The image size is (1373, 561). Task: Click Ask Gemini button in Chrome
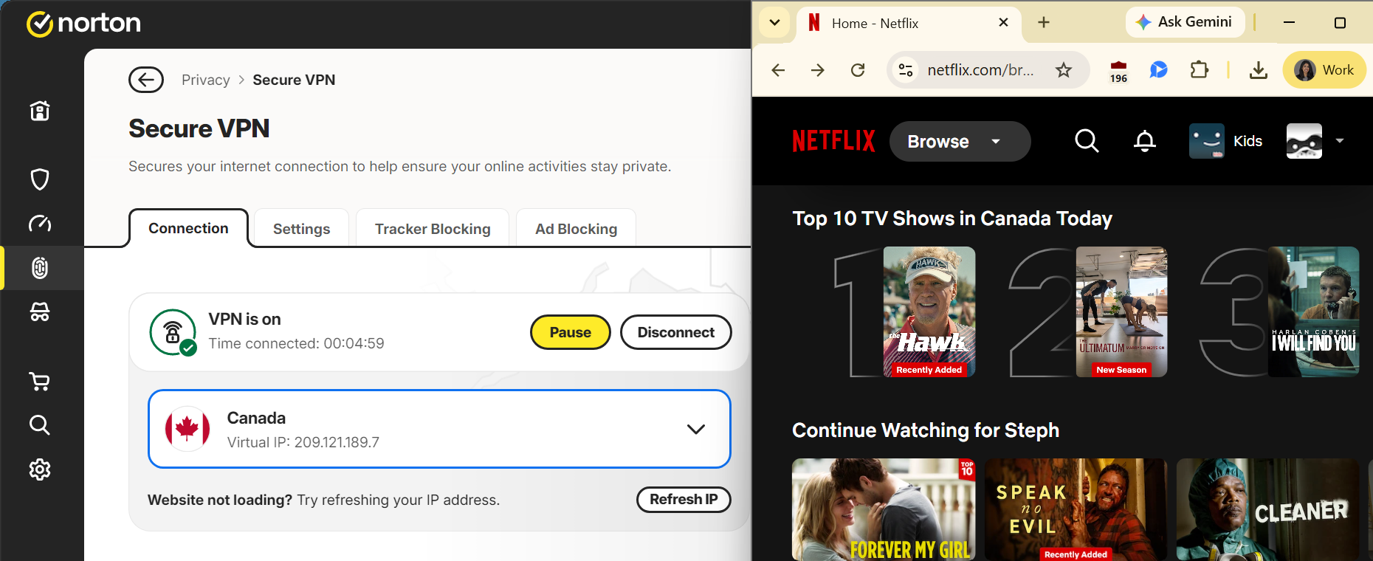tap(1185, 22)
